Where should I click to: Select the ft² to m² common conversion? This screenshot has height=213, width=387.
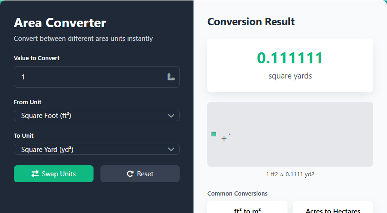[247, 209]
